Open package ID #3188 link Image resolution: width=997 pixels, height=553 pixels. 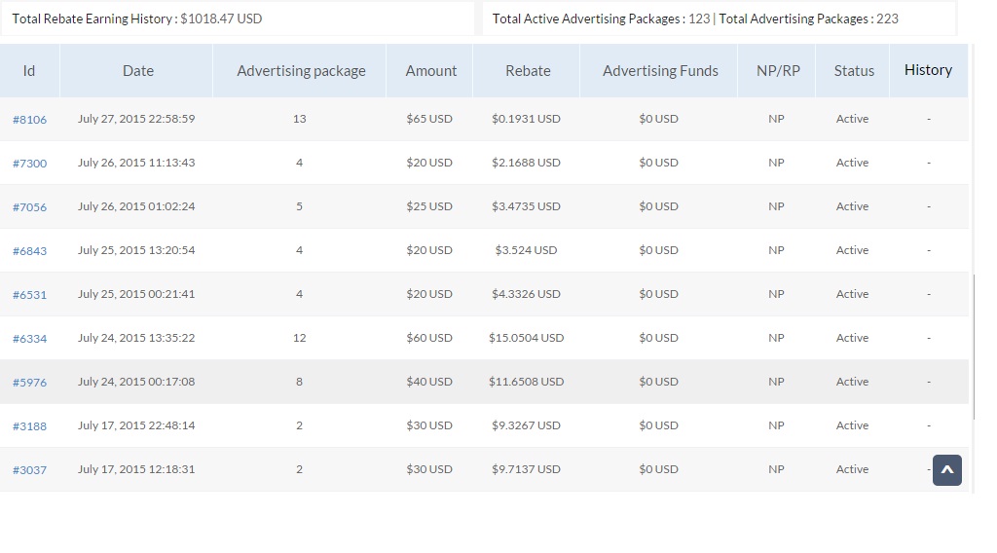[x=29, y=426]
